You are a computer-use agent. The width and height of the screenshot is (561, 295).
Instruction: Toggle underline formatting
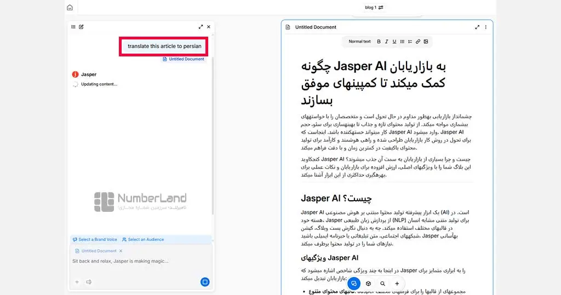pyautogui.click(x=394, y=42)
